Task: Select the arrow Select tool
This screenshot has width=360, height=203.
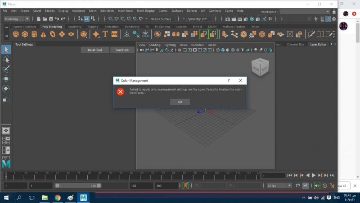Action: pyautogui.click(x=6, y=50)
